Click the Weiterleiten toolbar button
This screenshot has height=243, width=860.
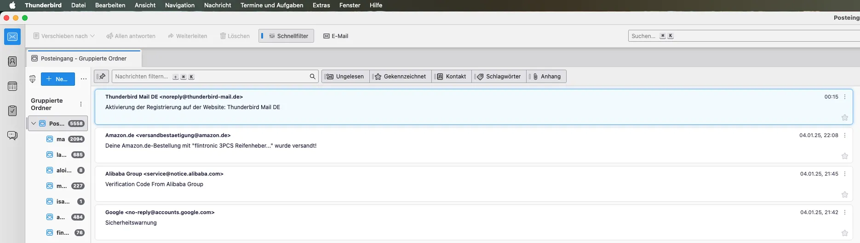[x=188, y=36]
